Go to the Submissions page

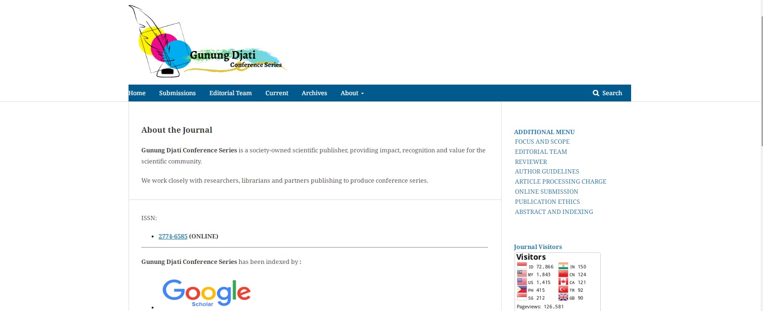pos(177,93)
